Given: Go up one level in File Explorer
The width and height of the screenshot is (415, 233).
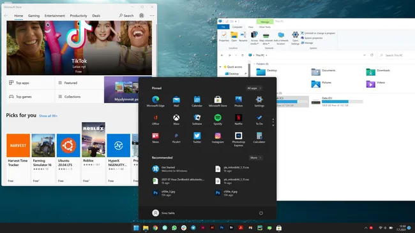Looking at the screenshot, I should pos(243,55).
